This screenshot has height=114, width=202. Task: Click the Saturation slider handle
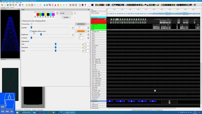pos(56,47)
